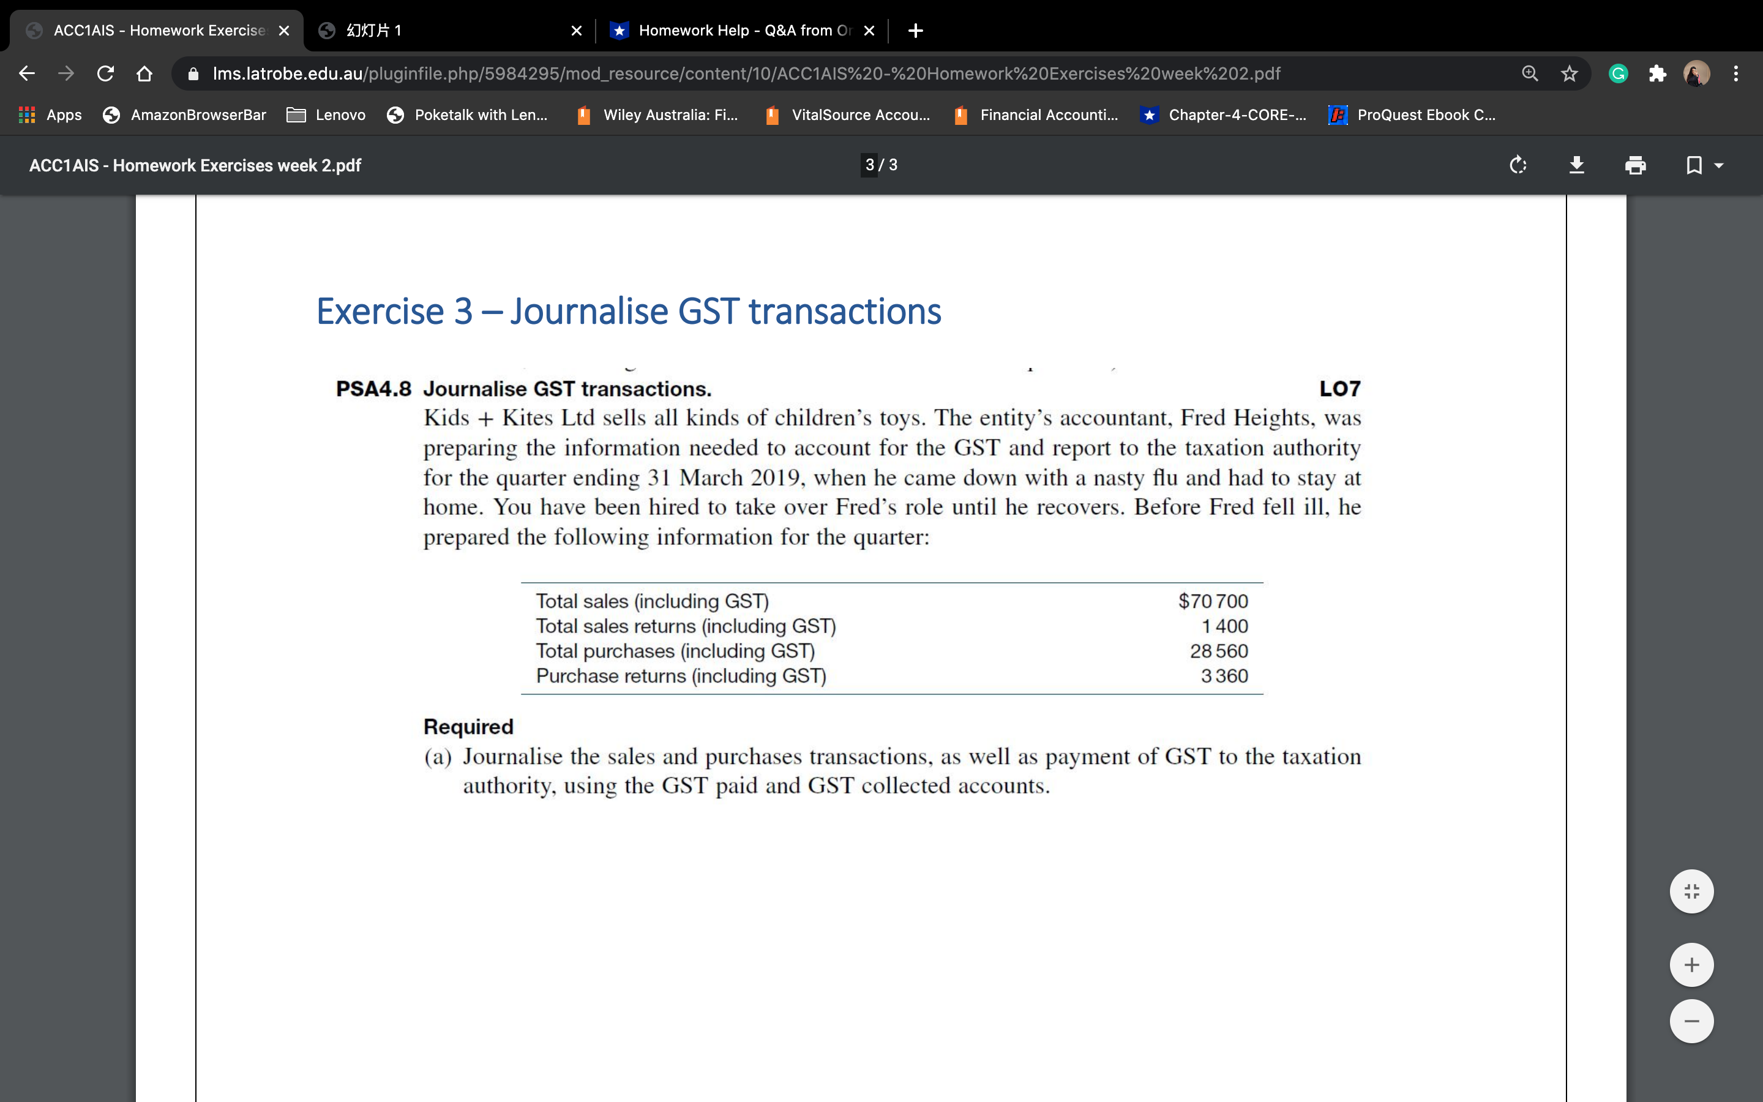
Task: Click the fit-to-page icon
Action: (1691, 891)
